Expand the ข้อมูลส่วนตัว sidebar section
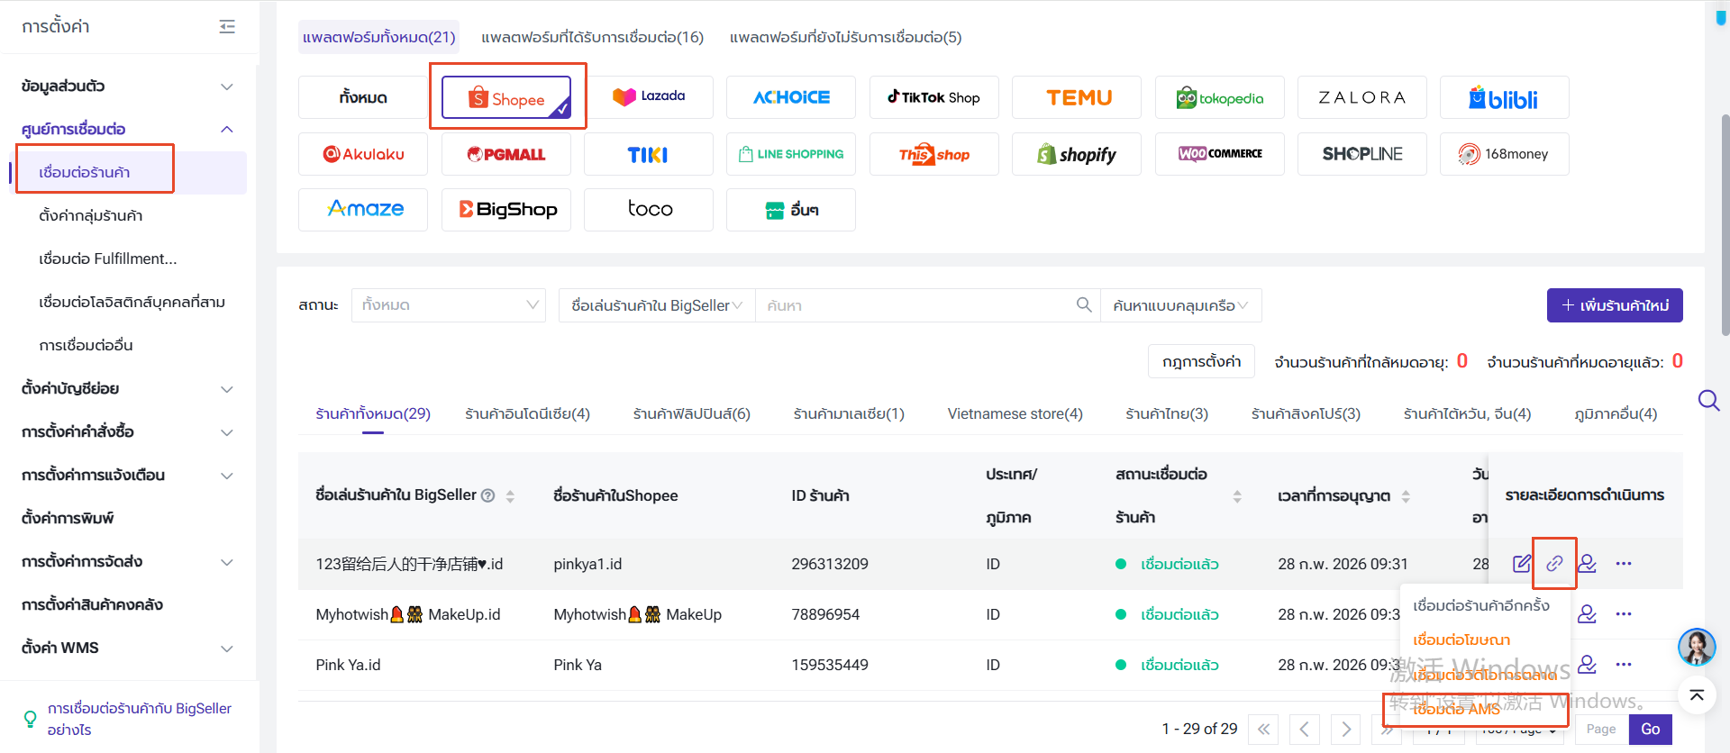The image size is (1730, 753). 227,86
